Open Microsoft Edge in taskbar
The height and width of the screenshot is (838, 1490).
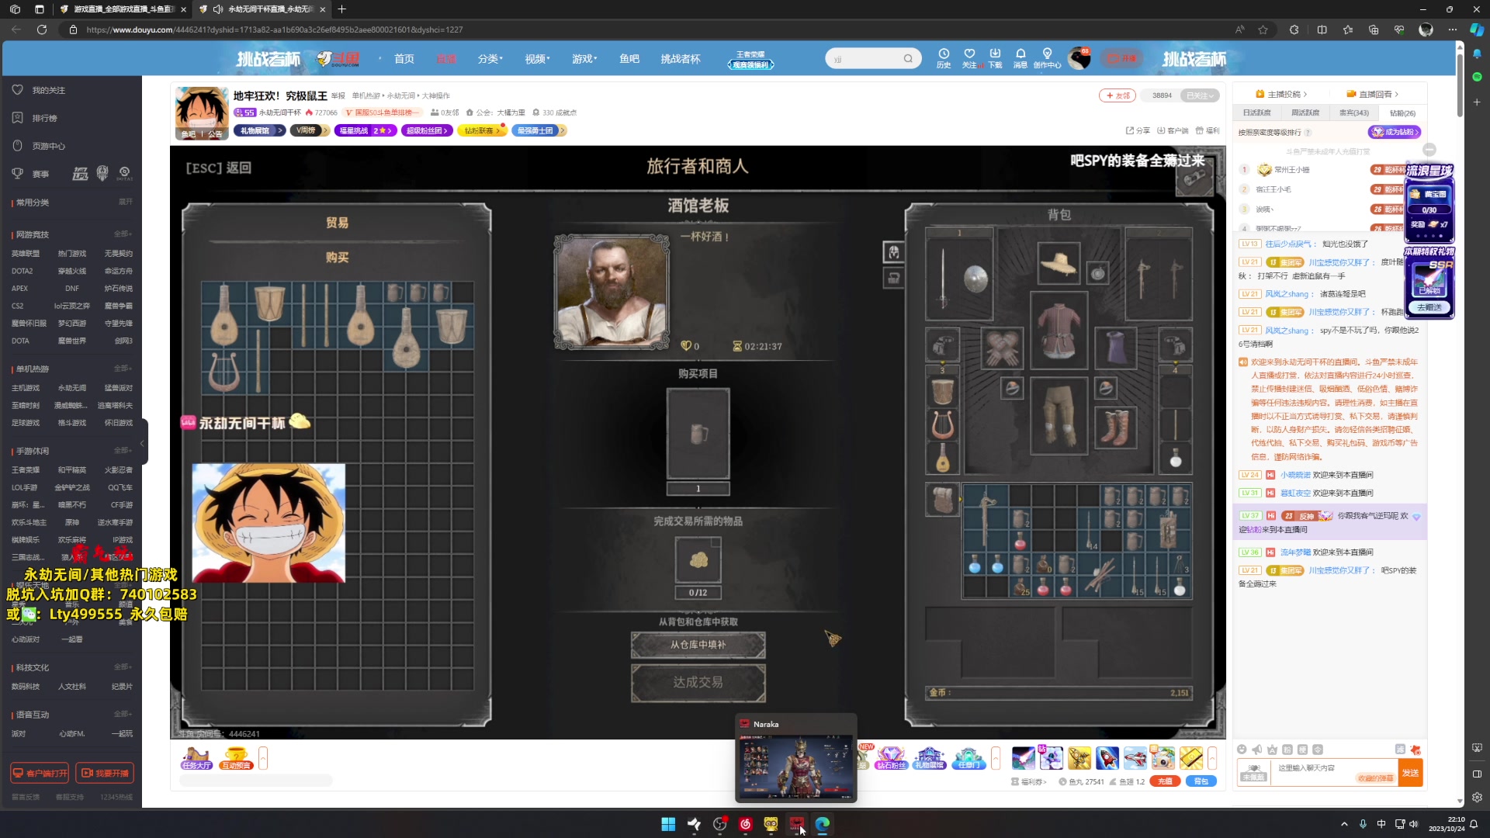(x=822, y=824)
